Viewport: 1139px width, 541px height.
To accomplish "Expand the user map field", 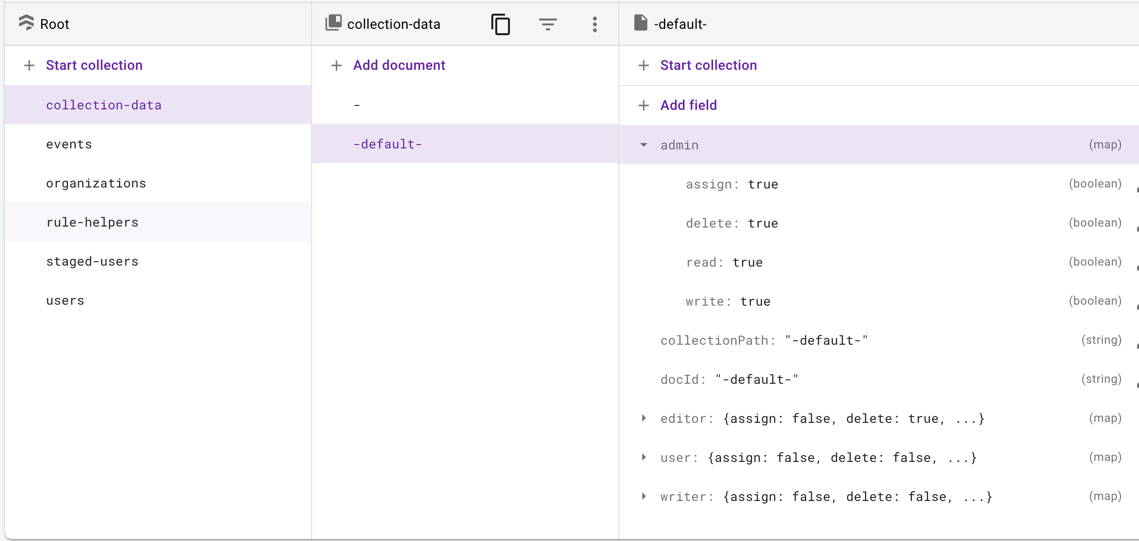I will coord(644,458).
